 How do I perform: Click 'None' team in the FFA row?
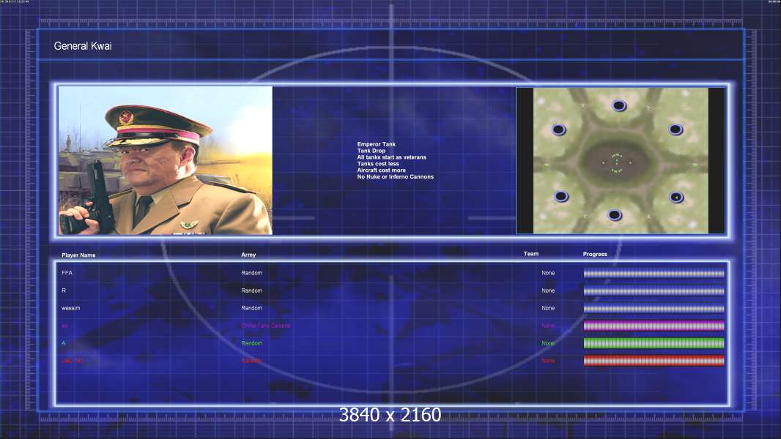548,273
